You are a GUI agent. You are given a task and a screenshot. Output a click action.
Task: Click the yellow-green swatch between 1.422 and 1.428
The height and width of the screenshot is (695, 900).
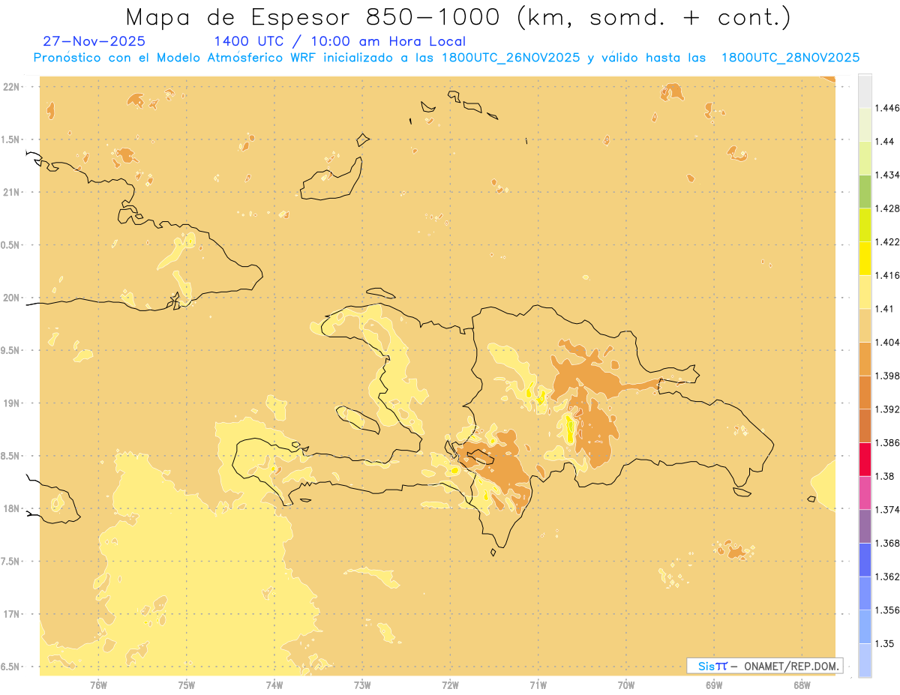tap(865, 225)
